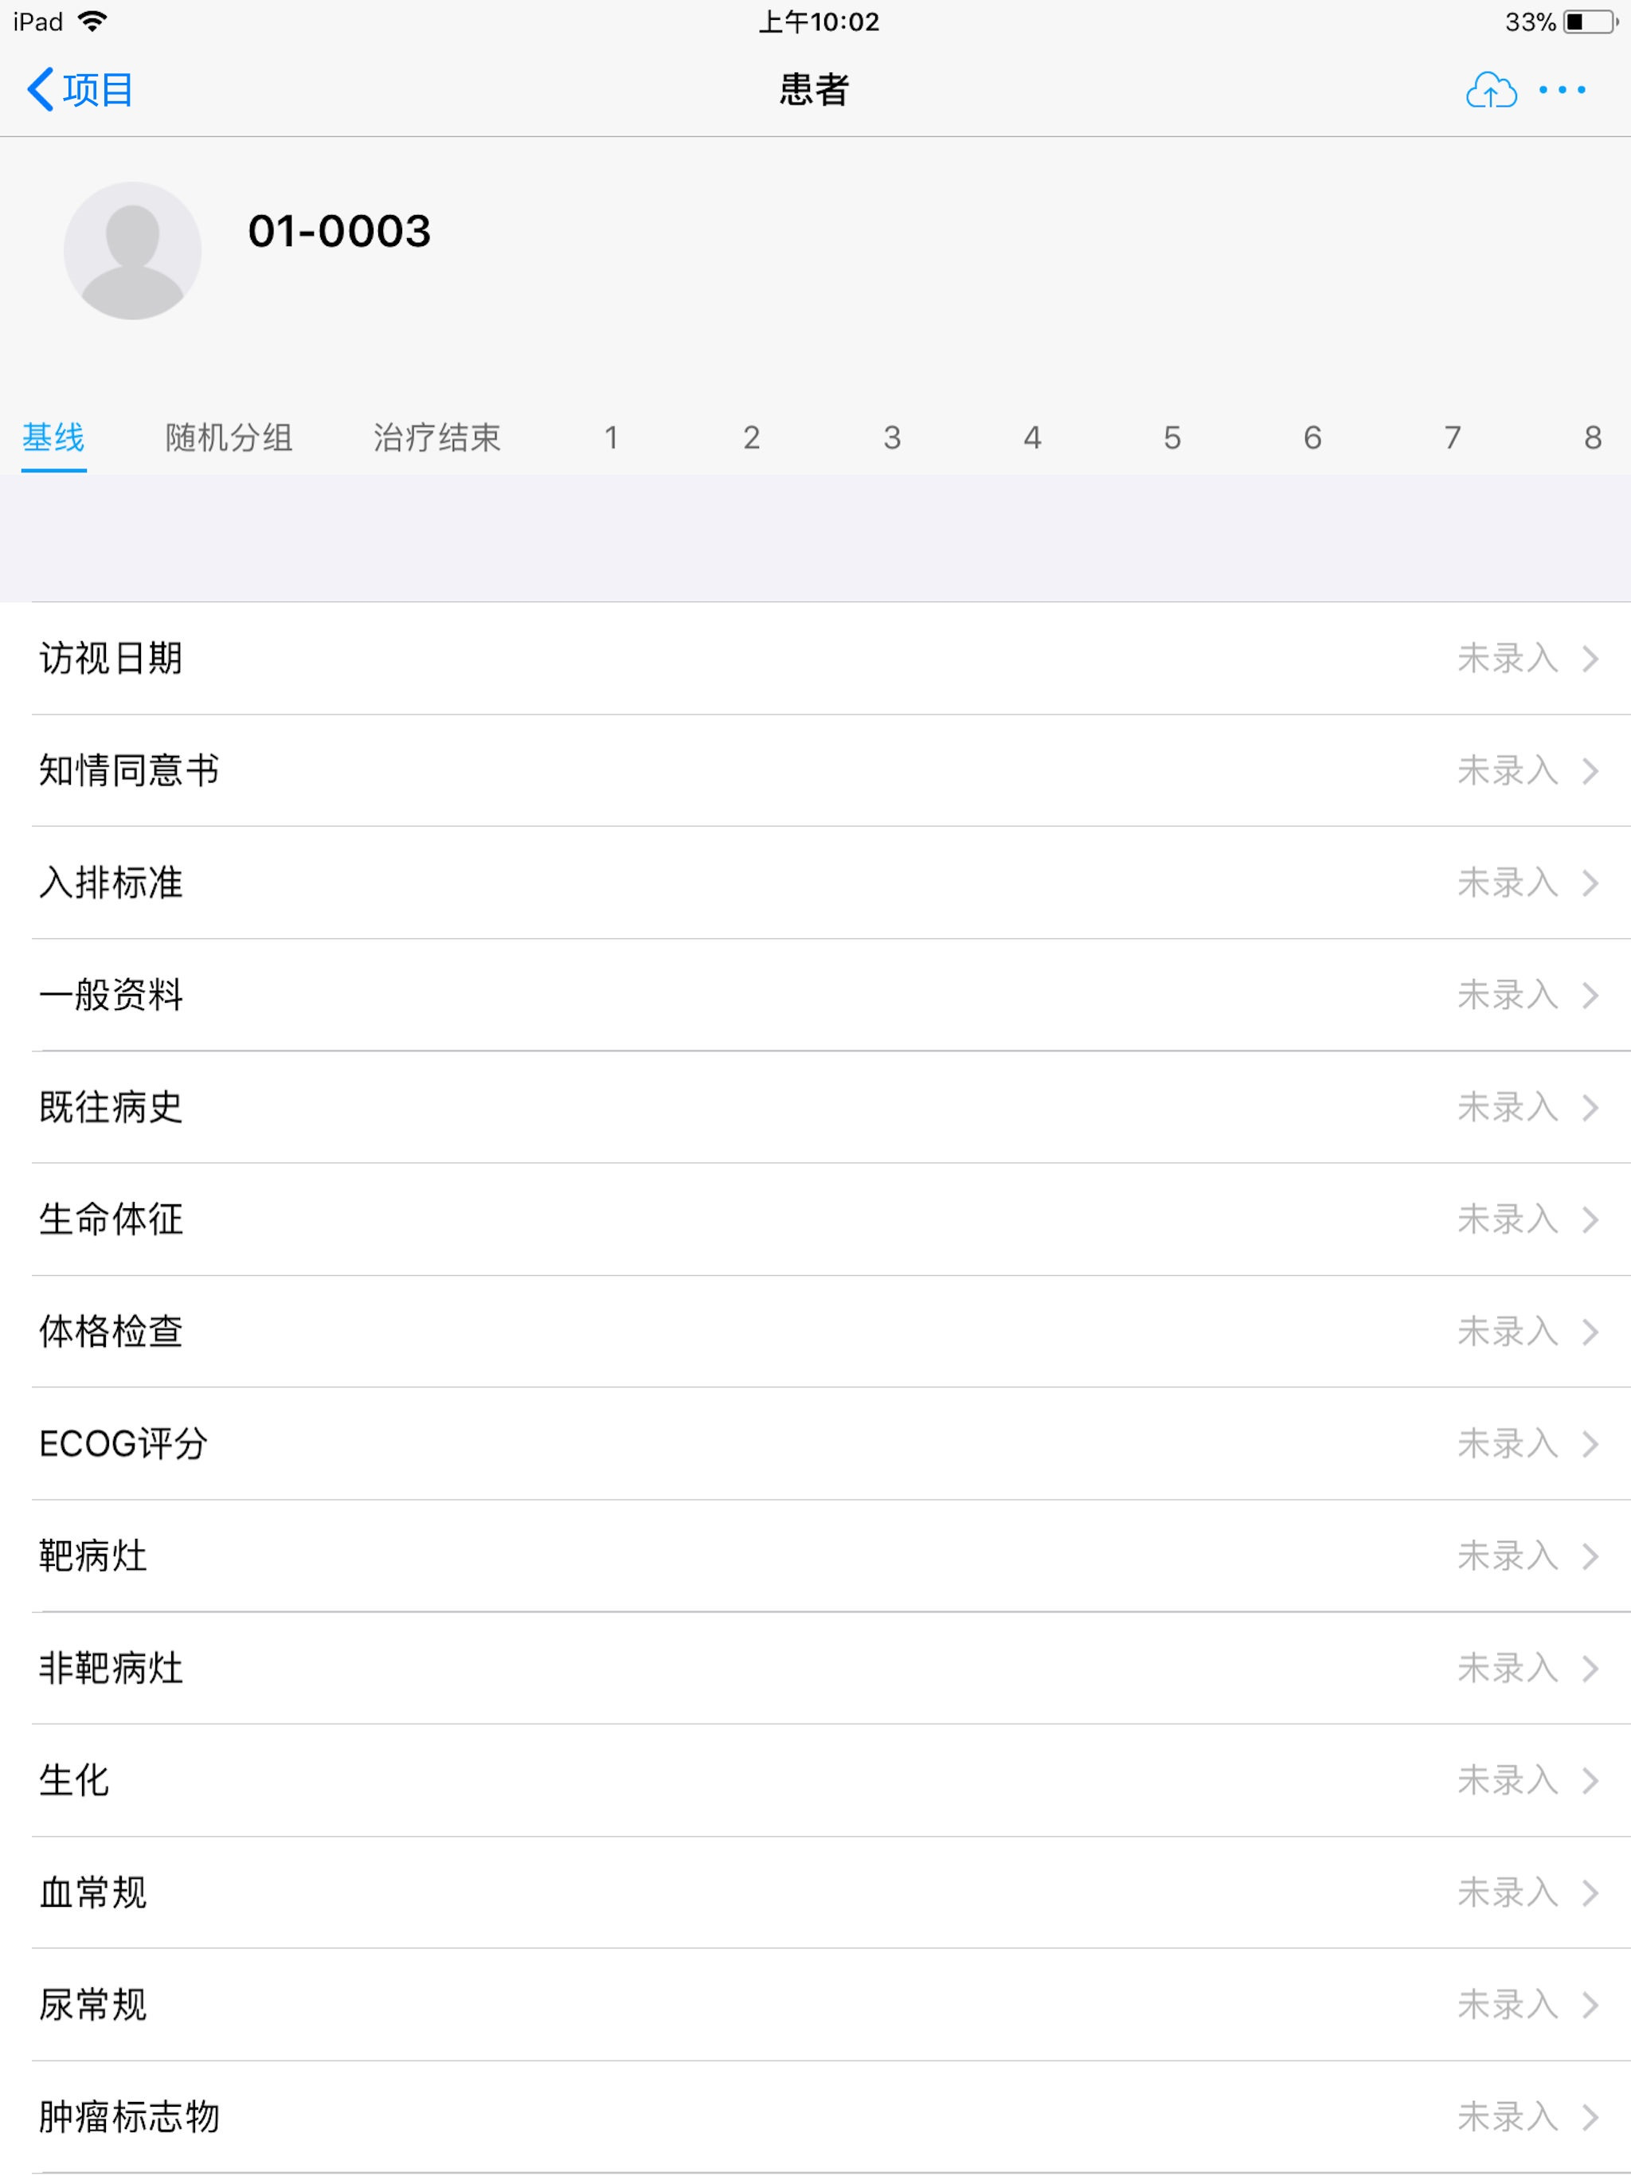The width and height of the screenshot is (1631, 2176).
Task: Open the 尿常规 form row
Action: (x=815, y=2004)
